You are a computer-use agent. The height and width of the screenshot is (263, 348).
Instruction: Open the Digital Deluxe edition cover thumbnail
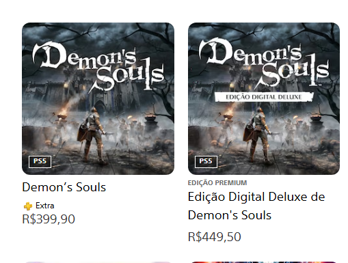coord(264,98)
